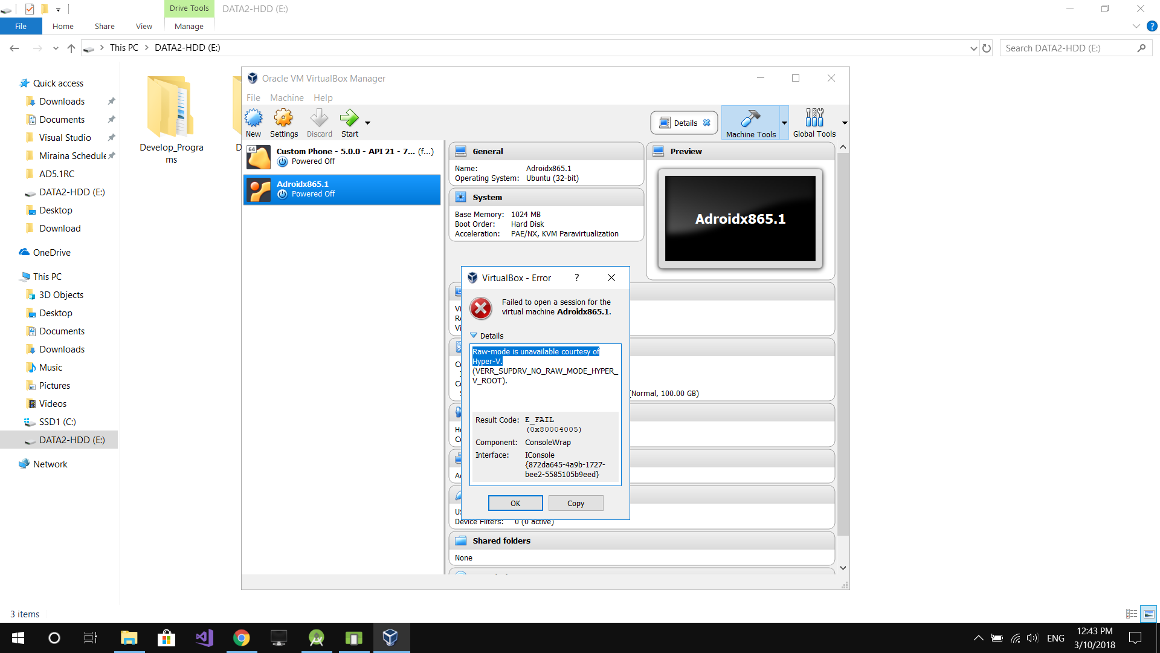Start the Adroidx865.1 virtual machine

[x=349, y=123]
